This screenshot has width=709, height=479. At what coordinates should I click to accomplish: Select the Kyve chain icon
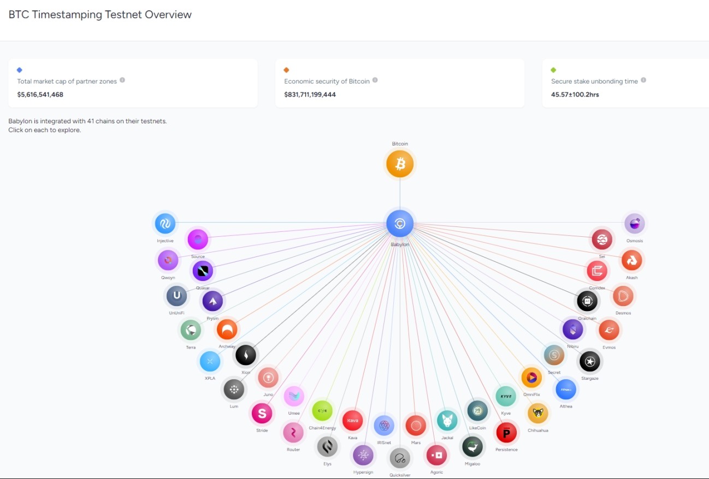(x=506, y=396)
